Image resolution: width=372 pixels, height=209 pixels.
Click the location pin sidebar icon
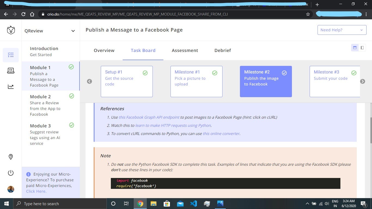coord(11,157)
